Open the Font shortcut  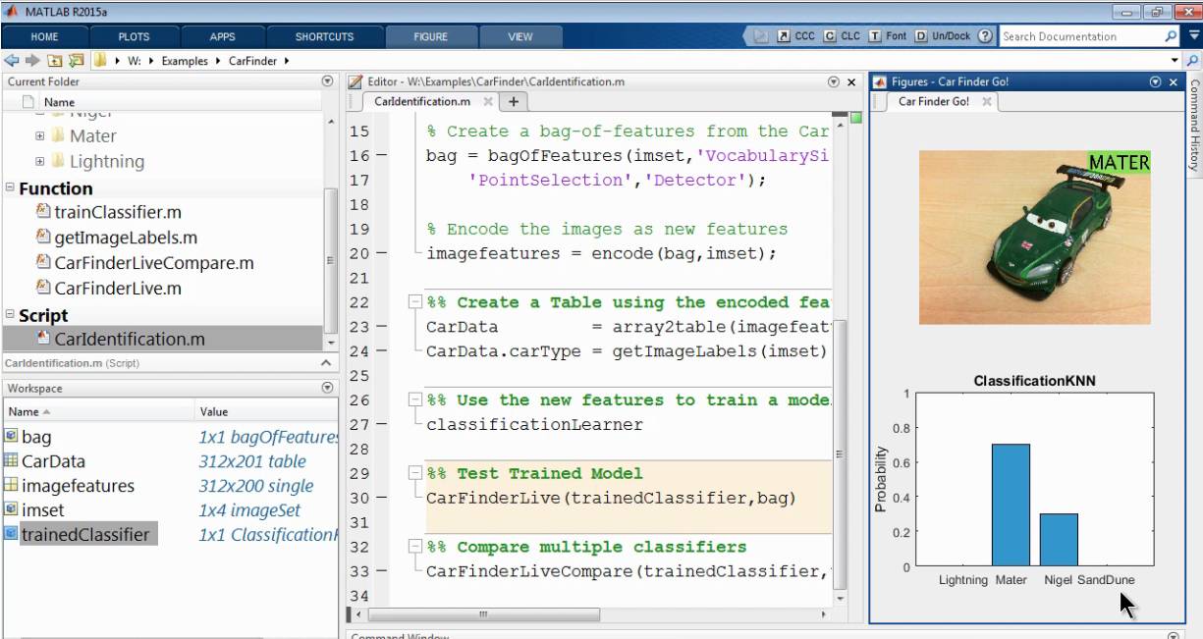[888, 36]
